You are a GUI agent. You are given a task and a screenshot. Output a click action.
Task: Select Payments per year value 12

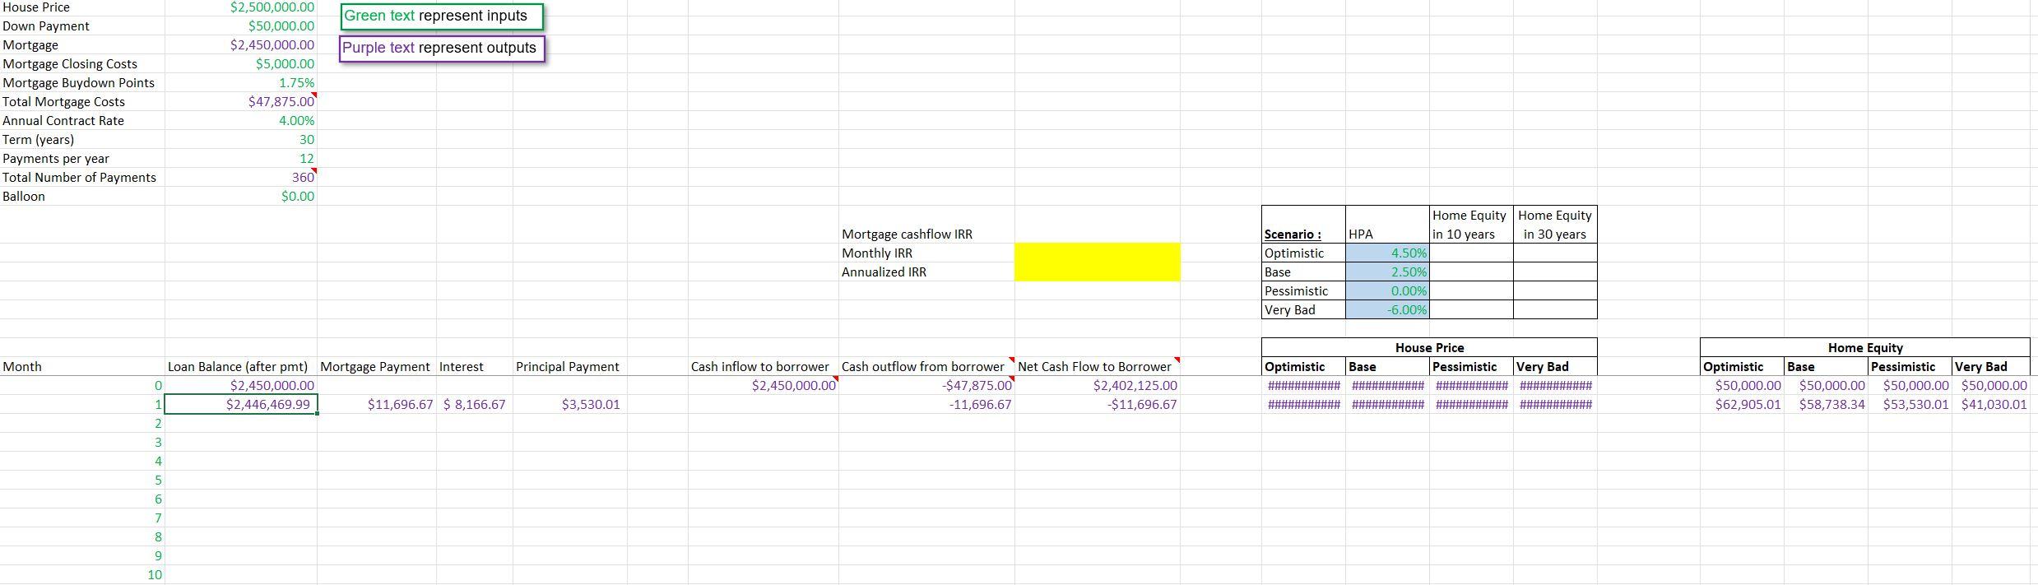point(306,159)
